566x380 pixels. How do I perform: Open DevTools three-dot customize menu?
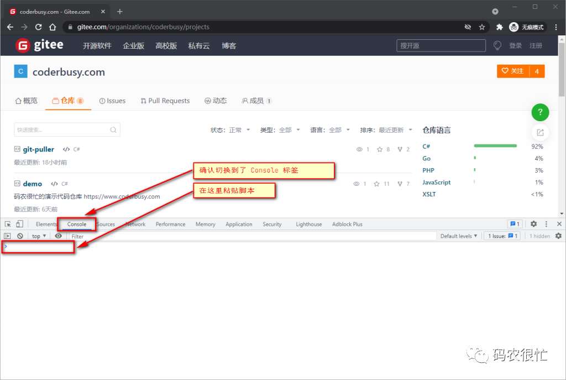[x=546, y=224]
